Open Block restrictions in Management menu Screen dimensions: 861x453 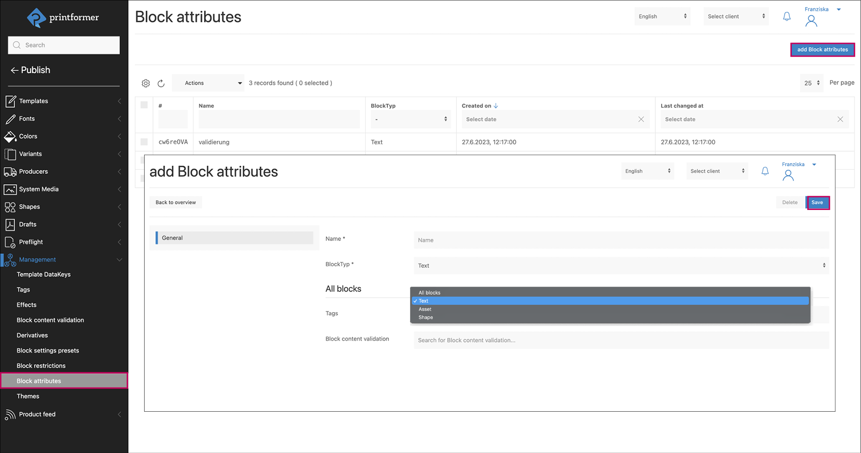click(41, 366)
